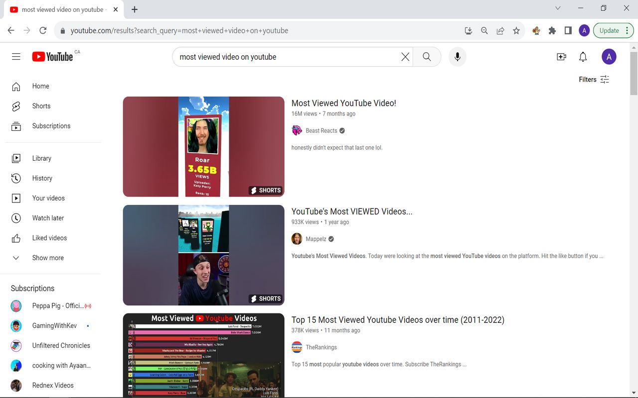The image size is (638, 398).
Task: Select Subscriptions in the sidebar menu
Action: tap(50, 126)
